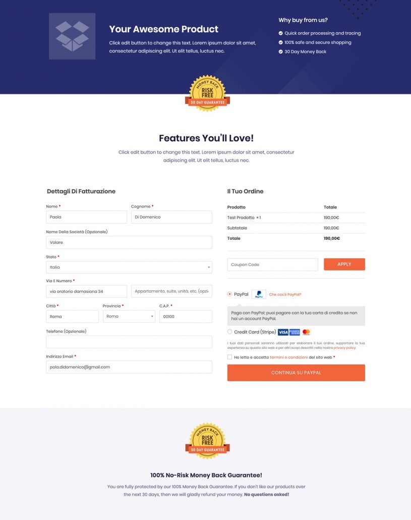
Task: Open the Stato country dropdown
Action: tap(129, 267)
